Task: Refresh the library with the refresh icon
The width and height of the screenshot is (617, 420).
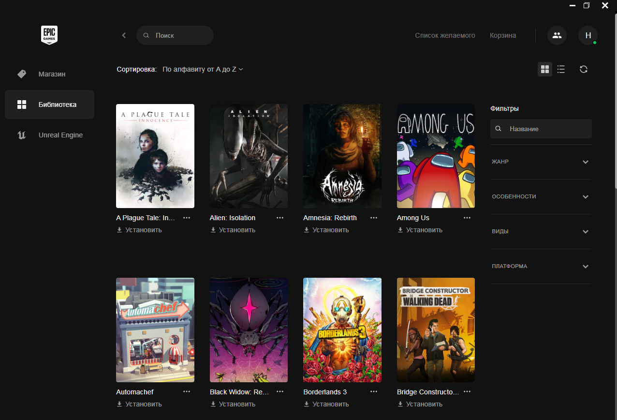Action: tap(584, 69)
